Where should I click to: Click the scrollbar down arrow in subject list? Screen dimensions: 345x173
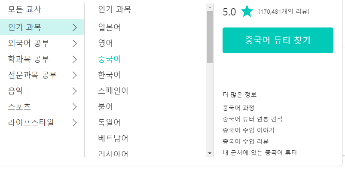click(x=210, y=153)
